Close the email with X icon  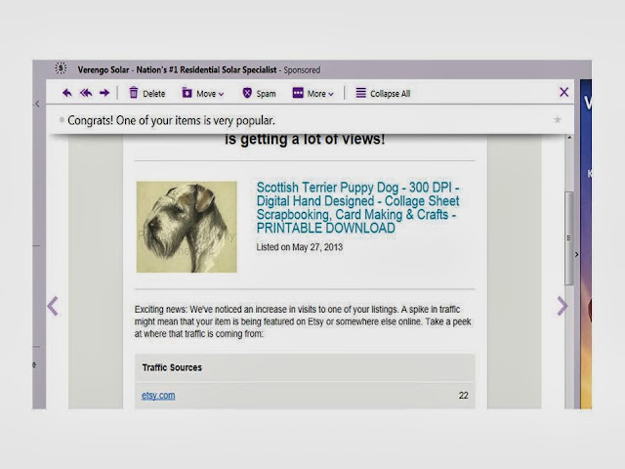[x=563, y=92]
